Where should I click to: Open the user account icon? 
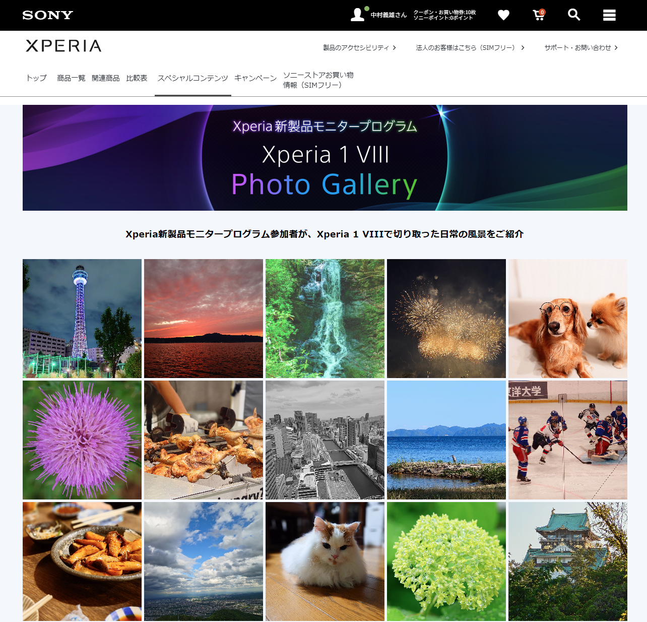(358, 15)
